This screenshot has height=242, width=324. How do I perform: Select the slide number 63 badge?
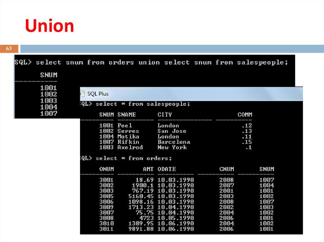(9, 49)
